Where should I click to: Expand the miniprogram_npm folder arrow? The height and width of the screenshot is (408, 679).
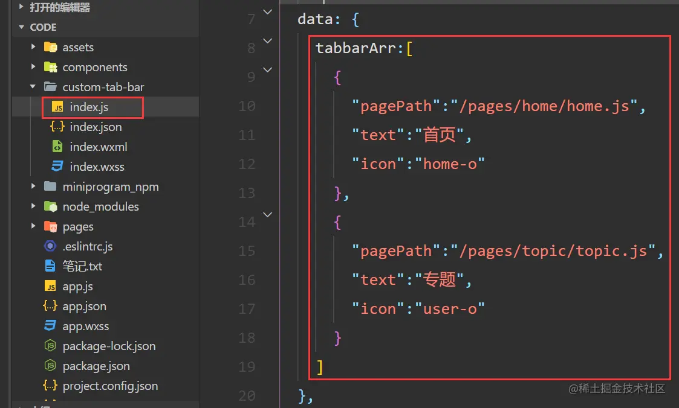coord(33,186)
